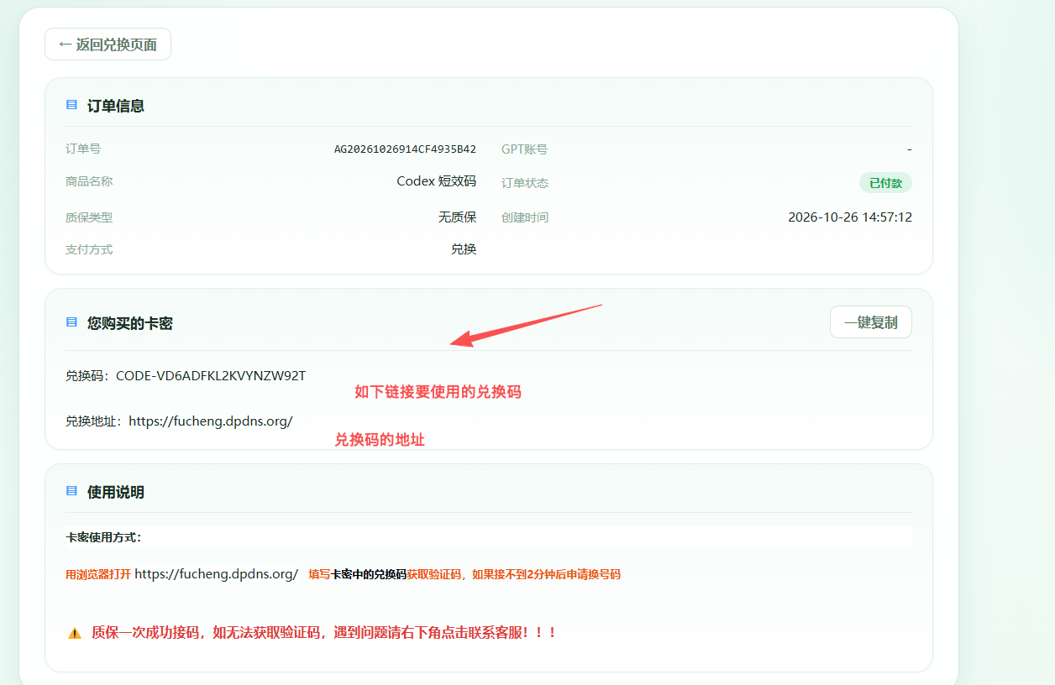Select warranty value 无质保

457,217
